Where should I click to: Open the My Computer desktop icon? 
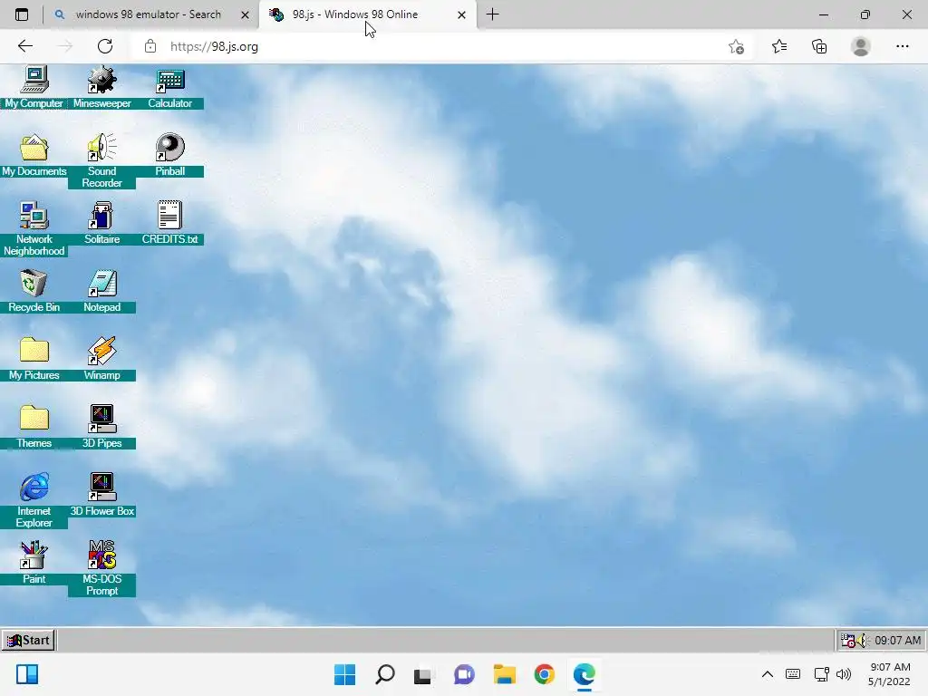click(x=34, y=86)
